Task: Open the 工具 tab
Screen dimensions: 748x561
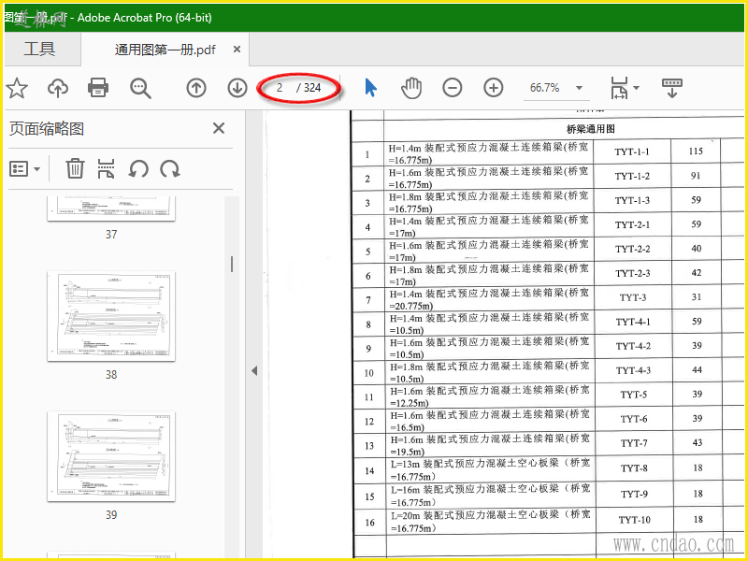Action: coord(39,50)
